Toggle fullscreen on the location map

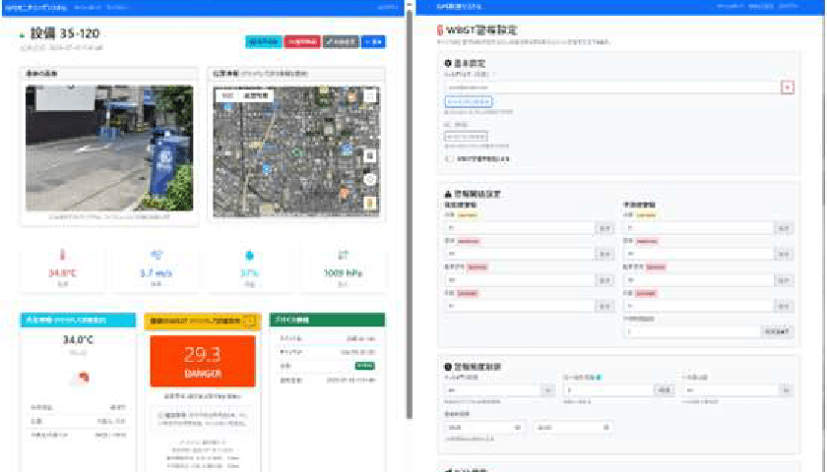click(x=370, y=96)
